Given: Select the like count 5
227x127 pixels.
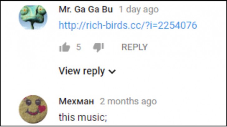Looking at the screenshot, I should pos(79,47).
